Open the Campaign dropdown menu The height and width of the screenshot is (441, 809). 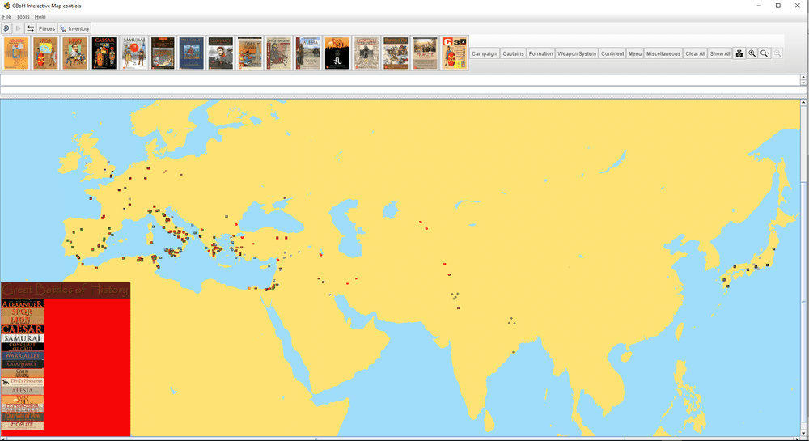click(484, 53)
